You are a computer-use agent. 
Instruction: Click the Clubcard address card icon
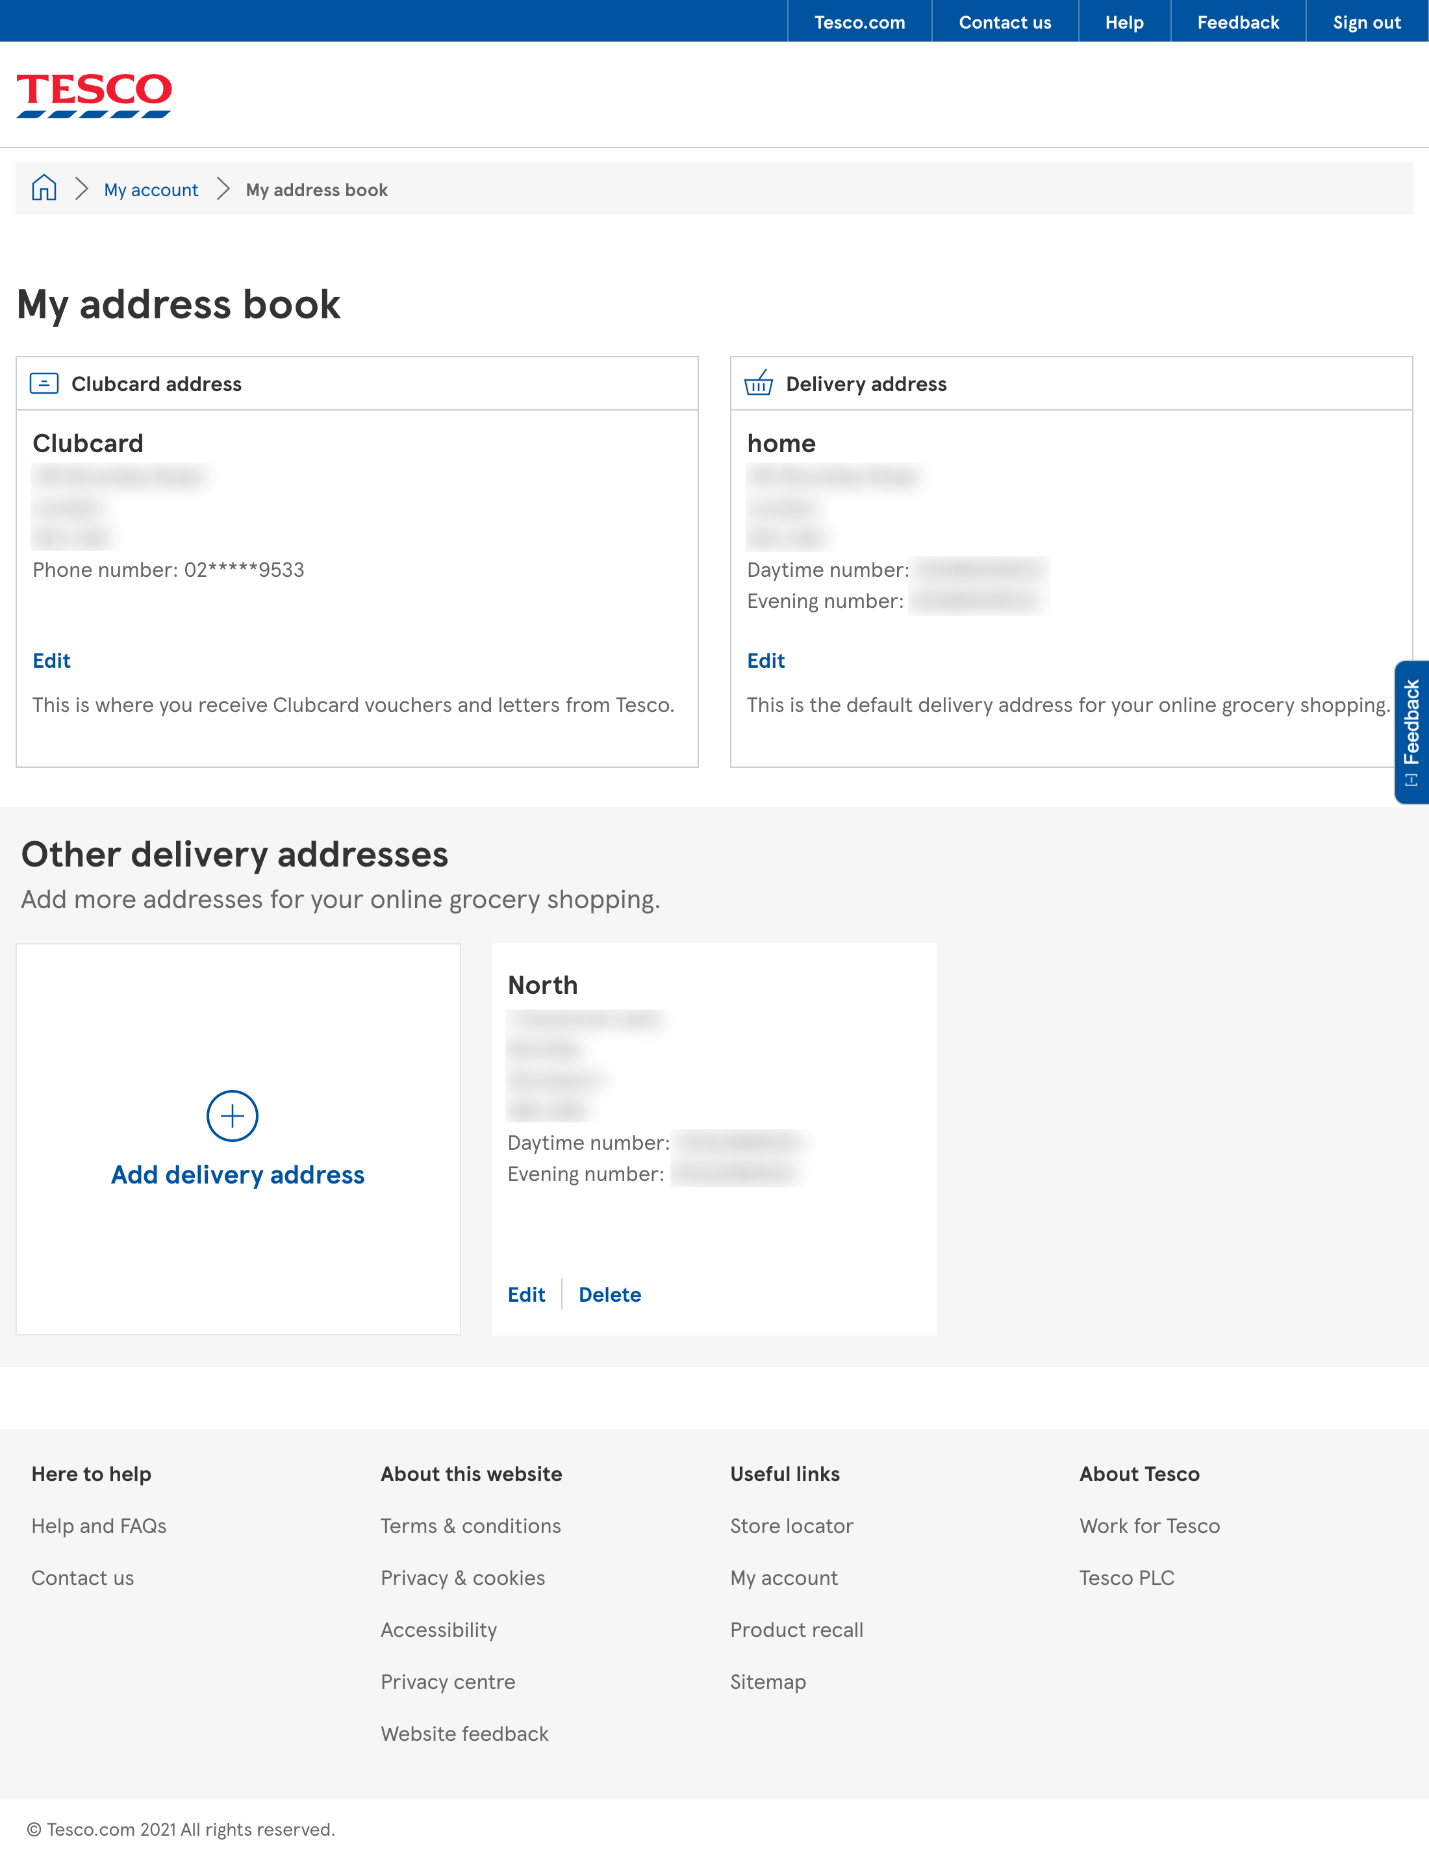[44, 384]
